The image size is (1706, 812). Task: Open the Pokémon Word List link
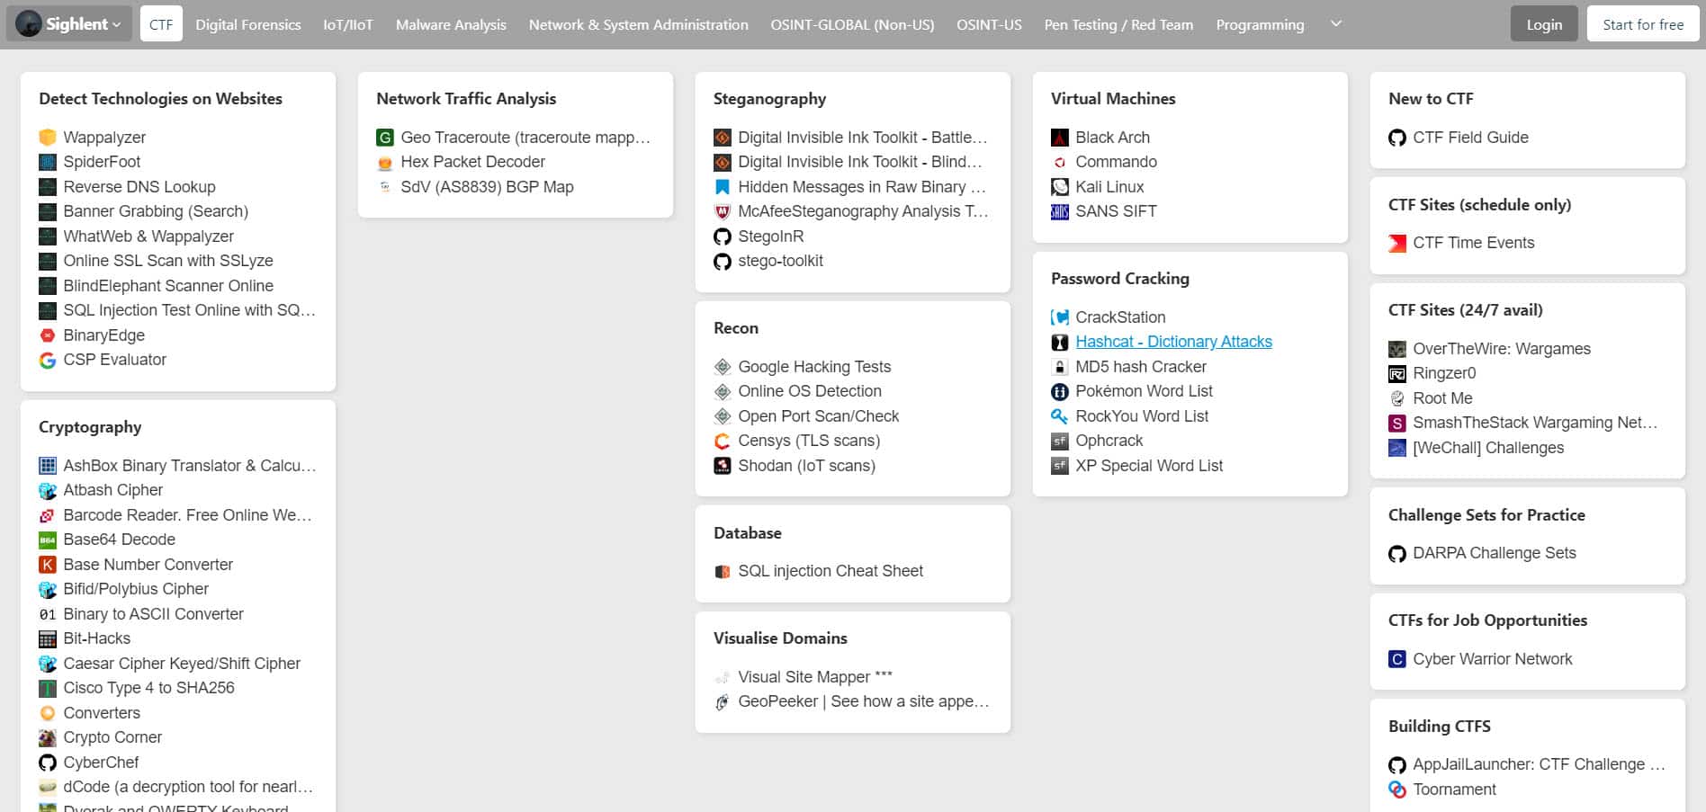pos(1144,391)
